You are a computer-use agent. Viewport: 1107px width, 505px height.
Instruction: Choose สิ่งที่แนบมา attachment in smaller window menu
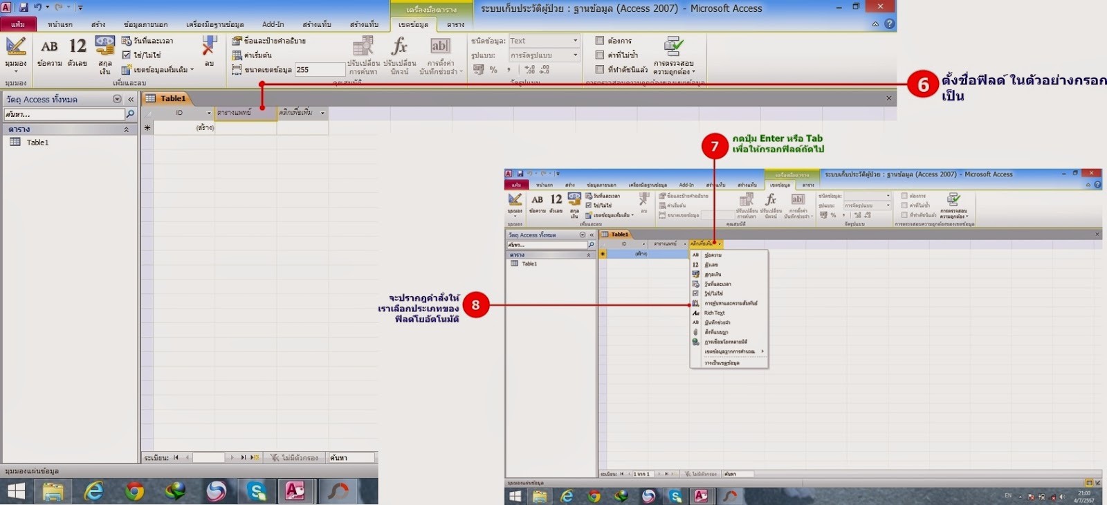(729, 332)
